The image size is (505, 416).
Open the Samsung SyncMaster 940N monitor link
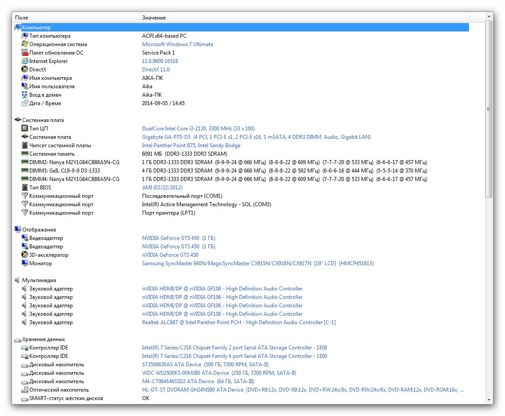(258, 263)
